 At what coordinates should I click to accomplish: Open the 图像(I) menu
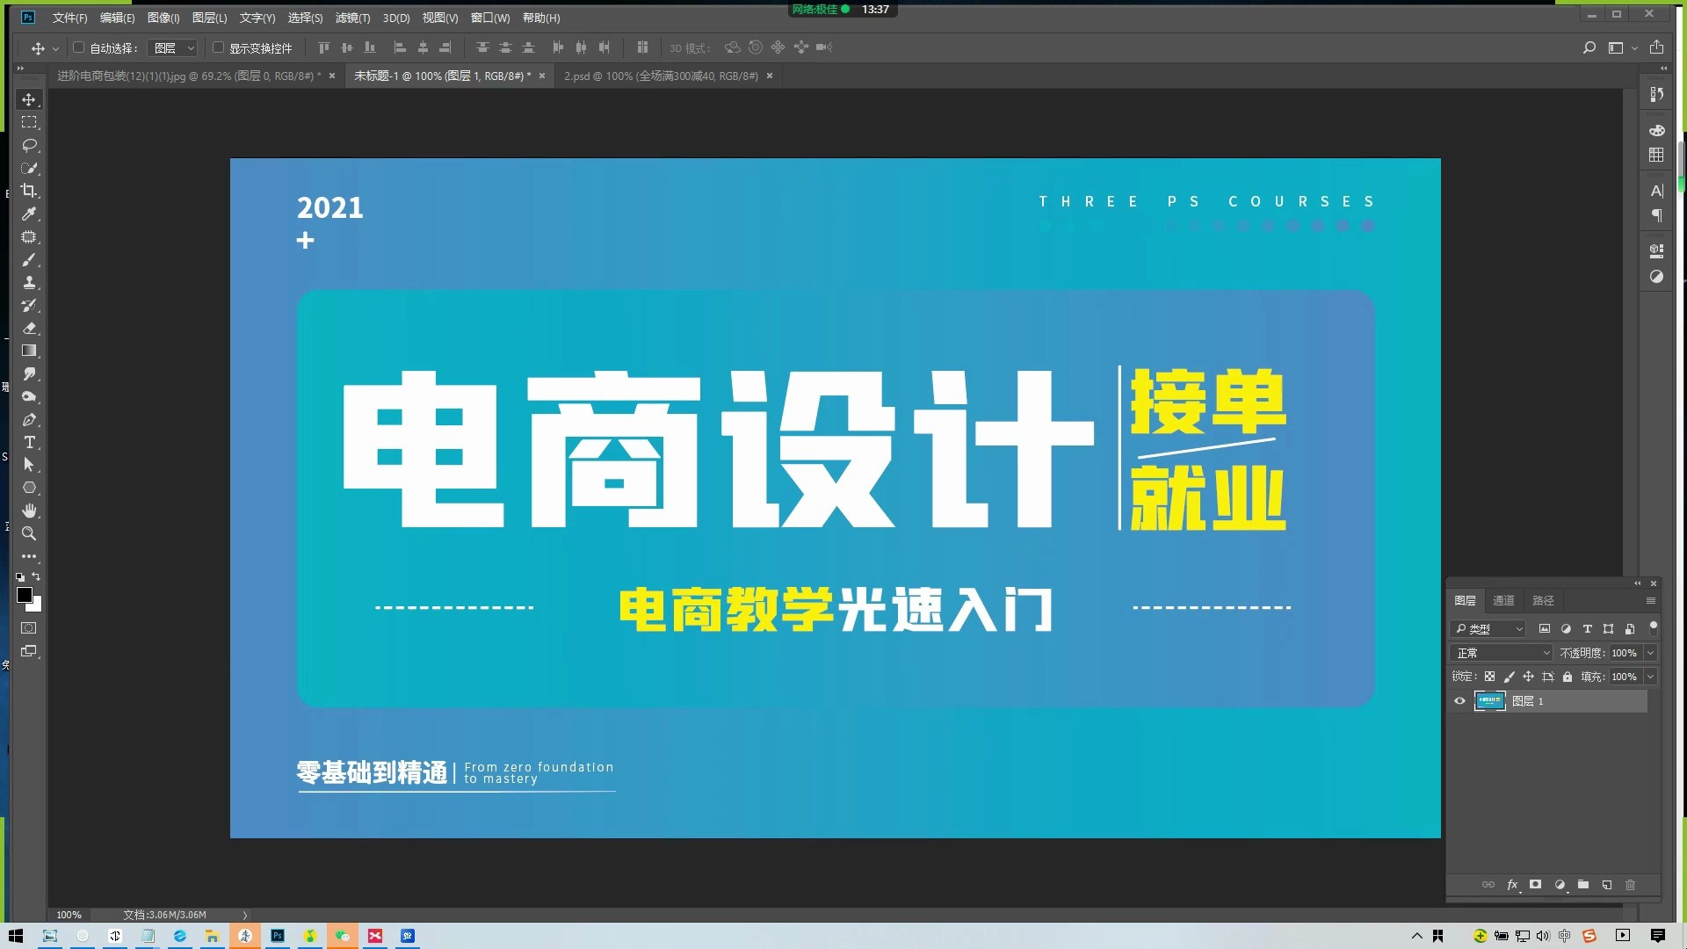click(163, 18)
